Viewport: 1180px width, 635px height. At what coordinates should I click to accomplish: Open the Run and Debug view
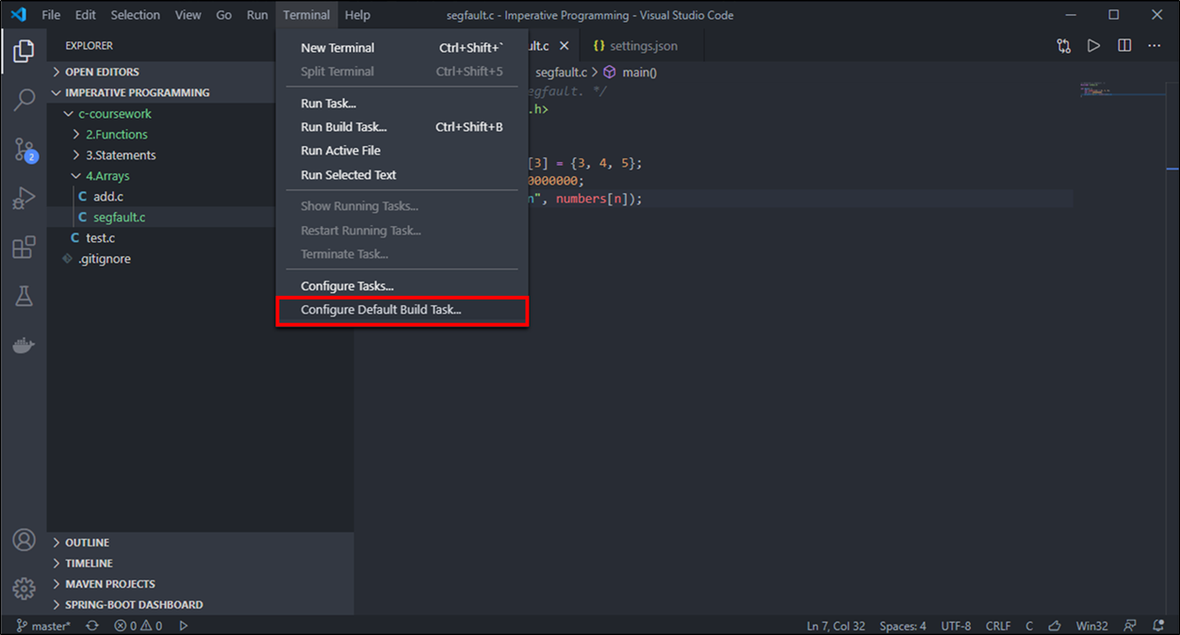24,198
